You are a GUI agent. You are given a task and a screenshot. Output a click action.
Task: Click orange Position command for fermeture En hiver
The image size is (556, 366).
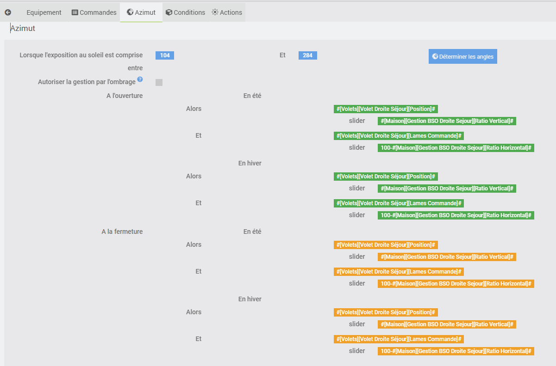[x=386, y=312]
